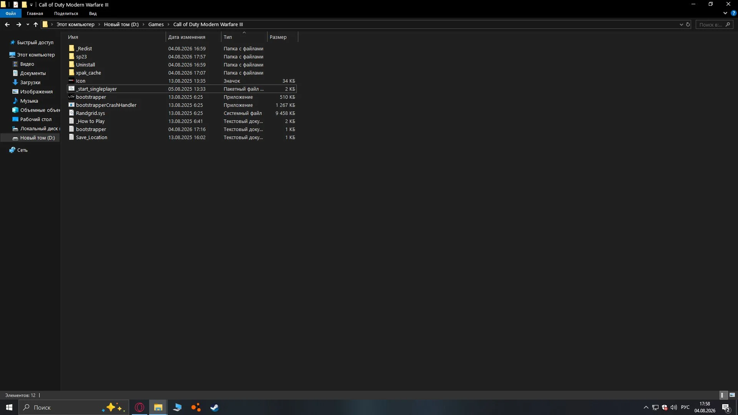The height and width of the screenshot is (415, 738).
Task: Open Steam from the taskbar
Action: point(214,407)
